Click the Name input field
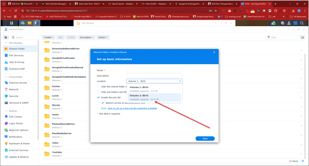The image size is (309, 166). pyautogui.click(x=154, y=70)
